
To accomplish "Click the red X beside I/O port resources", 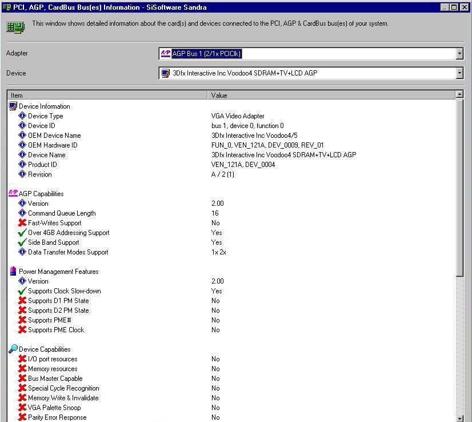I will coord(22,359).
